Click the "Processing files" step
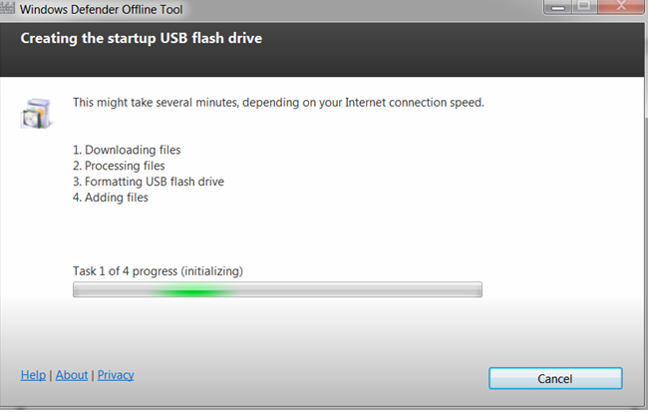The image size is (649, 413). coord(119,166)
